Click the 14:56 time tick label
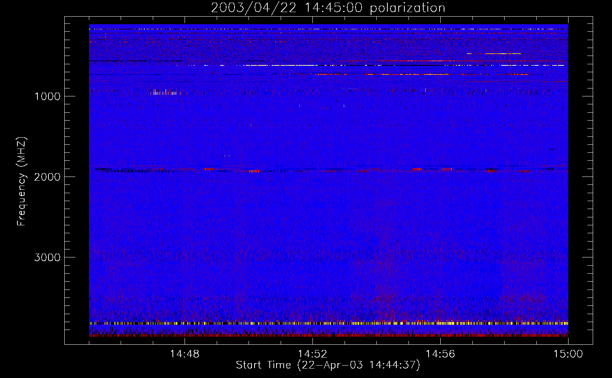 coord(440,354)
